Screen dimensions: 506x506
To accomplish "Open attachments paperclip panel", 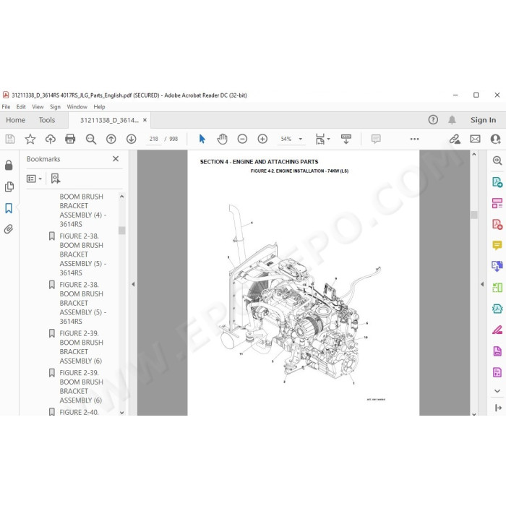I will (x=9, y=229).
